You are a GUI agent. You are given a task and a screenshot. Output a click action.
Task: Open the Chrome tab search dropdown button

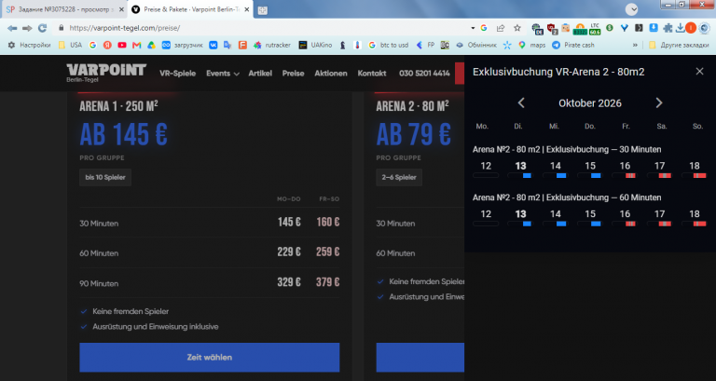click(631, 9)
